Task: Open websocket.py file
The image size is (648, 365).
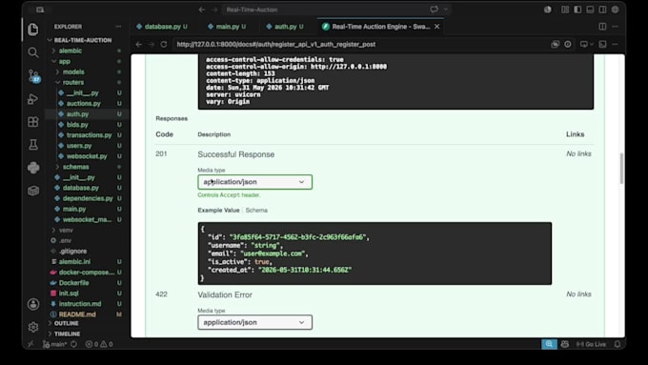Action: click(x=87, y=156)
